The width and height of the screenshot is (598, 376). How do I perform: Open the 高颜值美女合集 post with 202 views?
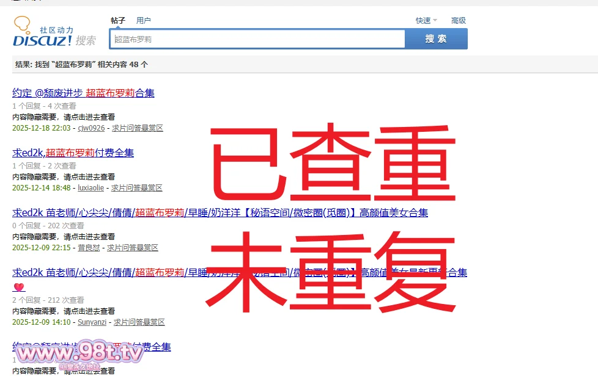click(220, 212)
